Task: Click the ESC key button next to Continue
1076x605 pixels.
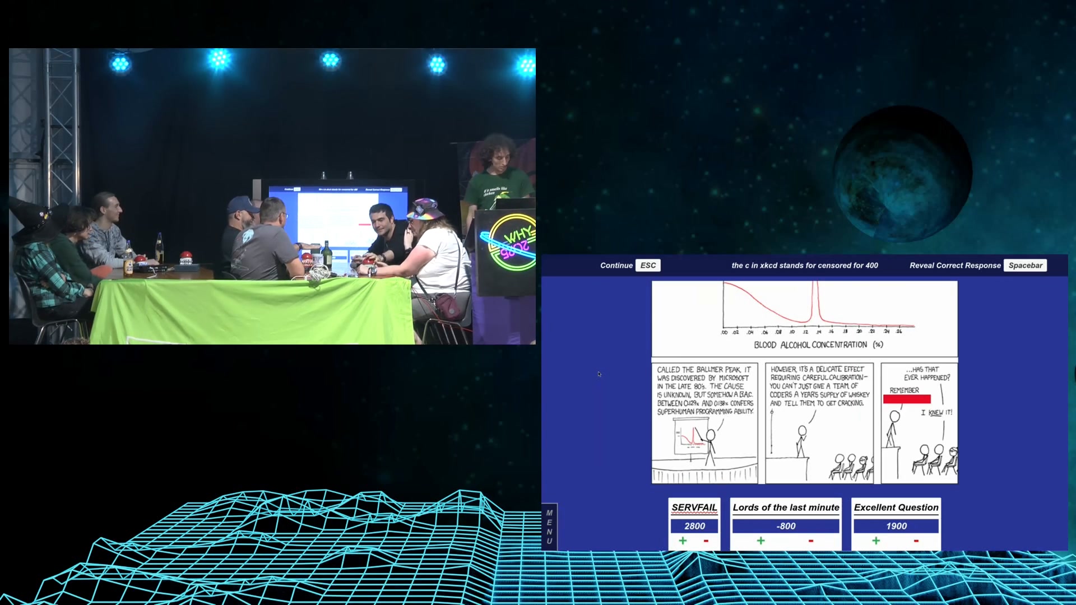Action: tap(648, 266)
